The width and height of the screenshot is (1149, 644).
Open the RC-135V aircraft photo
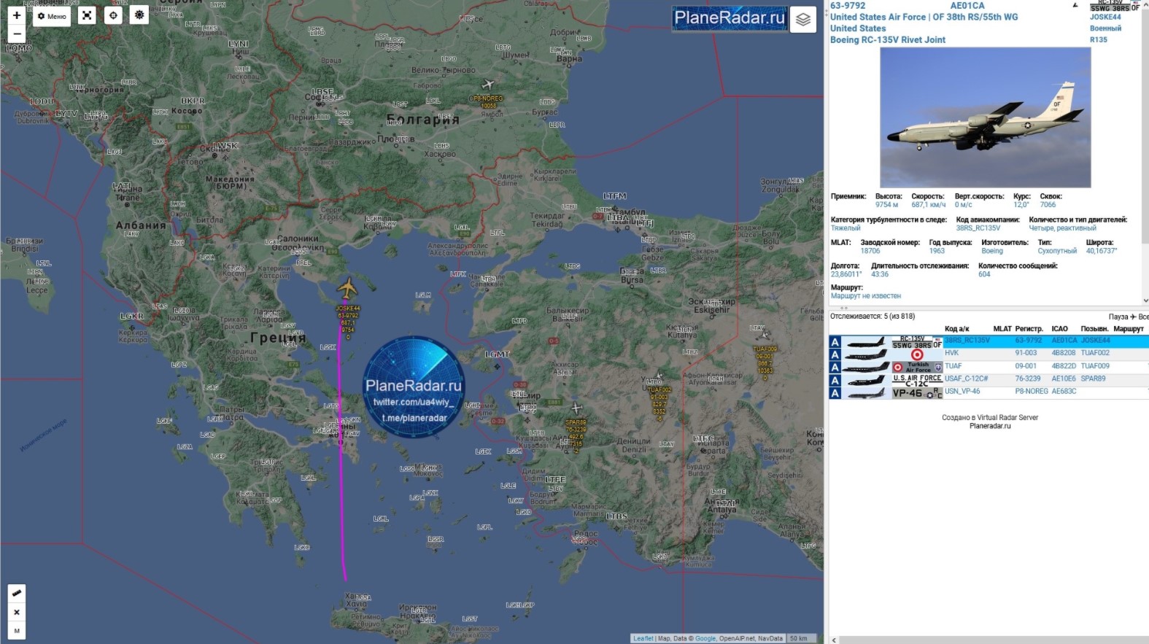pos(985,117)
